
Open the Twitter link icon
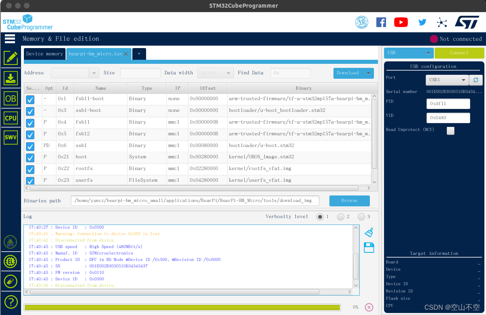click(422, 23)
